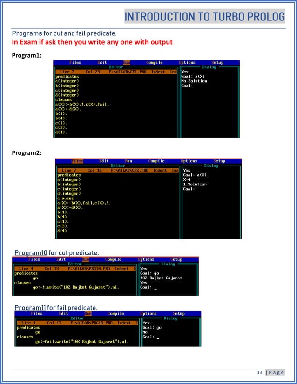Open Compile menu in Program10 screenshot
This screenshot has height=384, width=297.
[113, 259]
